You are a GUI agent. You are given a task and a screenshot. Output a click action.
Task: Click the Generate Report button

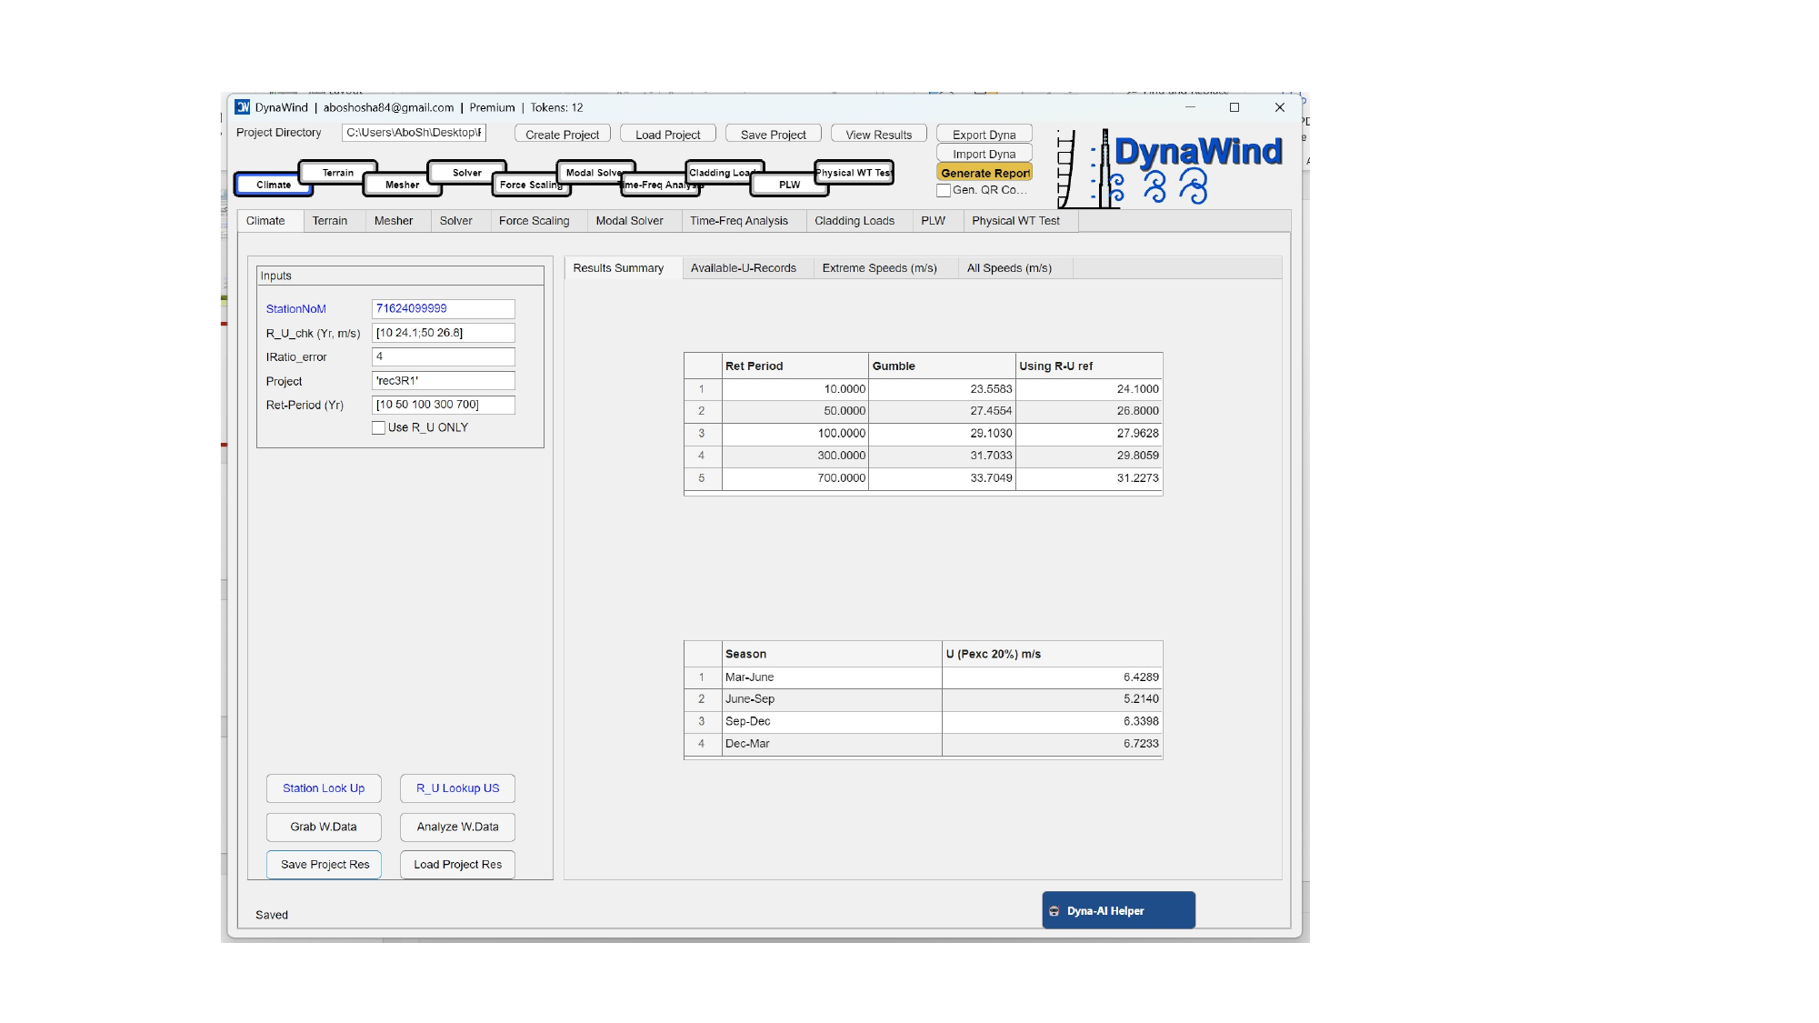[x=984, y=172]
